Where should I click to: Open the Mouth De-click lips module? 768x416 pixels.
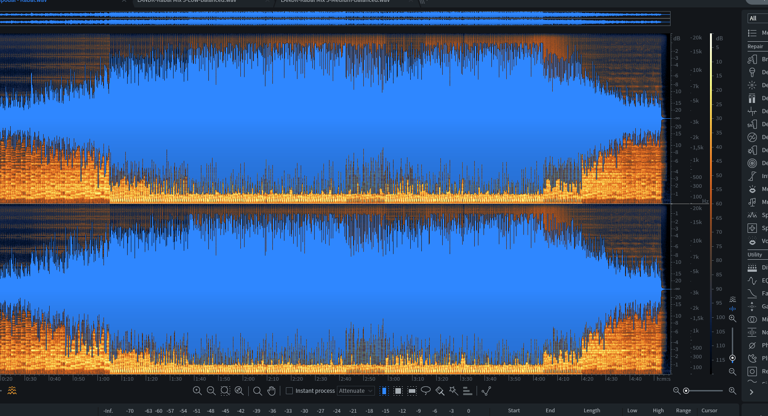(x=752, y=189)
